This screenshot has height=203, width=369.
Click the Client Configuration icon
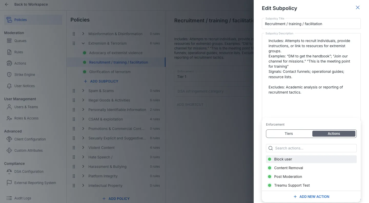(9, 139)
